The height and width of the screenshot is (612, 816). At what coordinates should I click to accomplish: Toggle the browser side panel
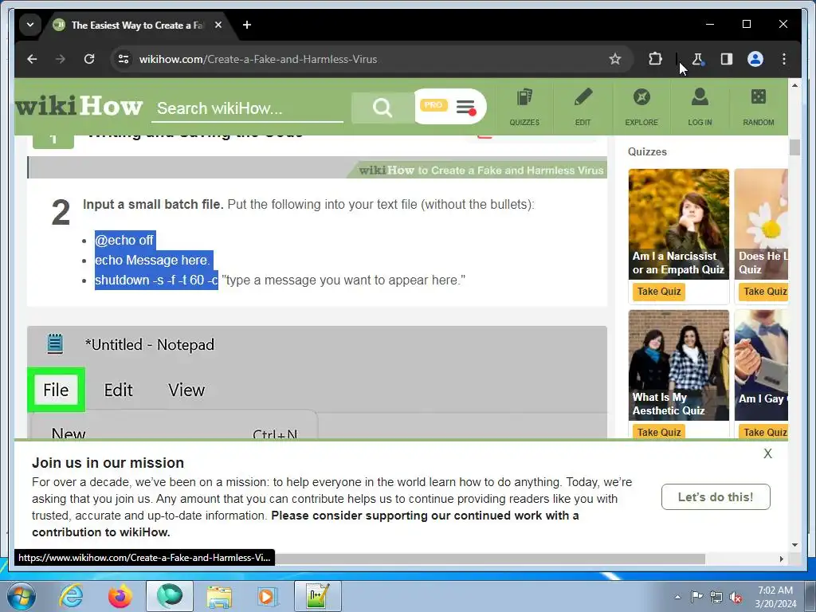click(727, 59)
